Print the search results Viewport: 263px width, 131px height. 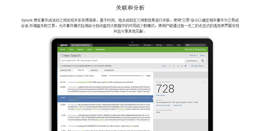[185, 66]
